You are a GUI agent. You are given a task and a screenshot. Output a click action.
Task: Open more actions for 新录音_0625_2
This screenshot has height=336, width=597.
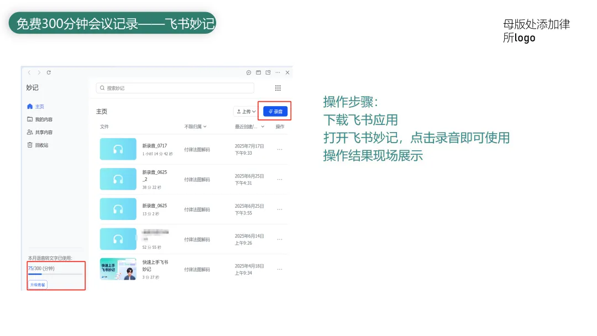(280, 179)
